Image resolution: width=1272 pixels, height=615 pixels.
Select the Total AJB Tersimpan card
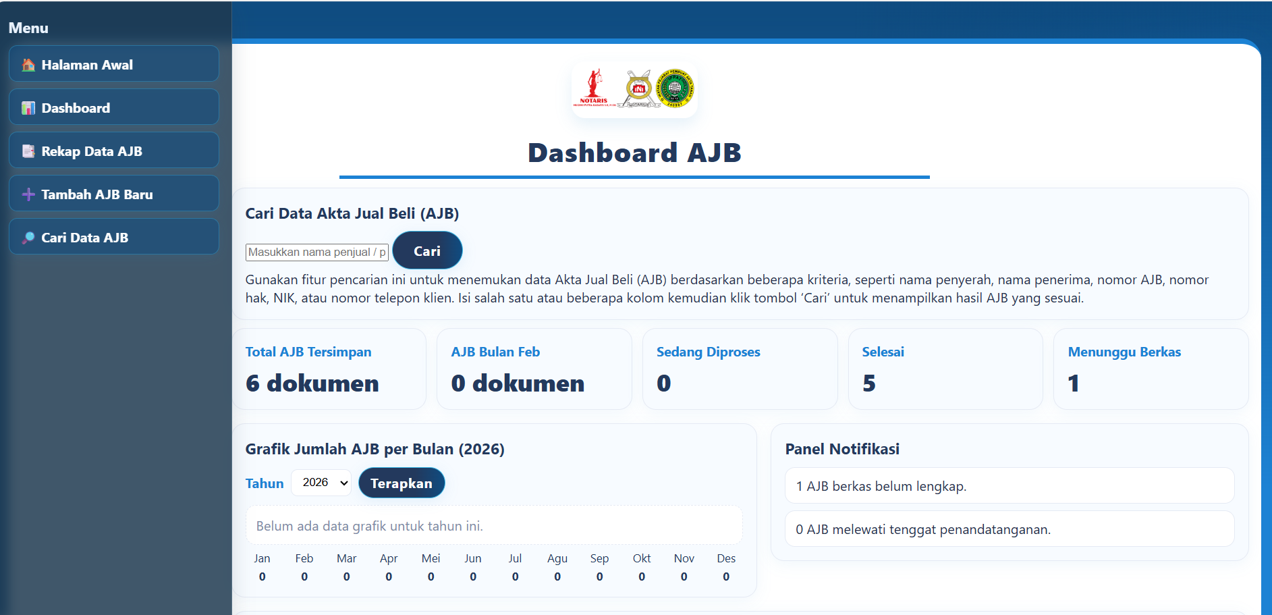(329, 369)
